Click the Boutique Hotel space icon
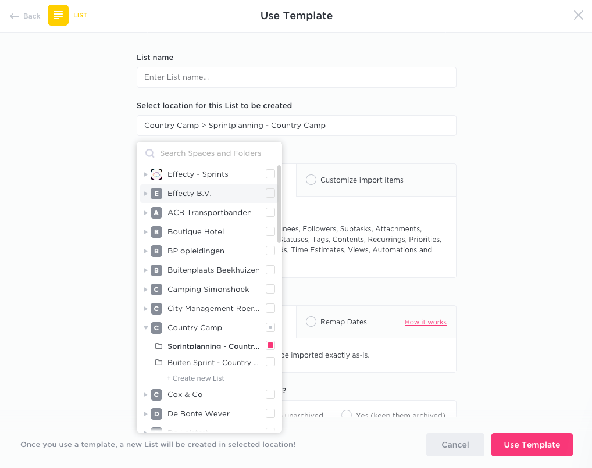The image size is (592, 468). coord(156,232)
